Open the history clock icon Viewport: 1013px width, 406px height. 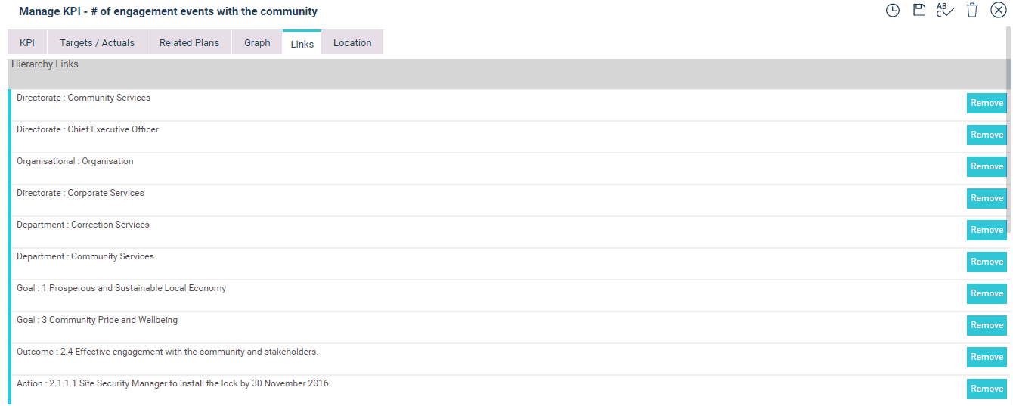pyautogui.click(x=893, y=11)
